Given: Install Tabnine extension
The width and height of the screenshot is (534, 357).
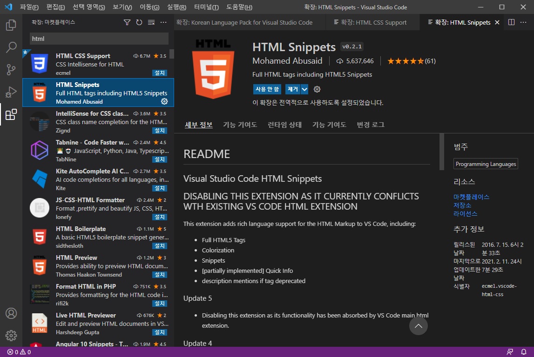Looking at the screenshot, I should click(159, 159).
